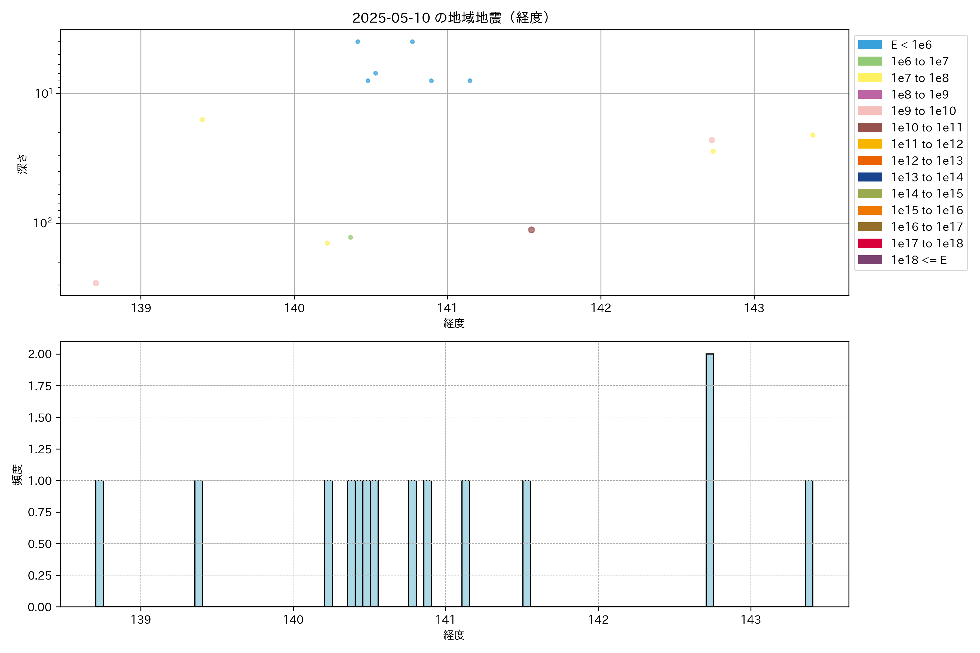This screenshot has height=653, width=980.
Task: Click the 頻度 y-axis label of histogram
Action: (x=17, y=475)
